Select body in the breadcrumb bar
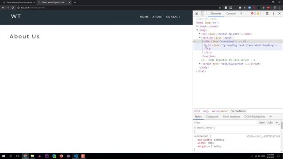Image resolution: width=283 pixels, height=159 pixels. point(206,111)
